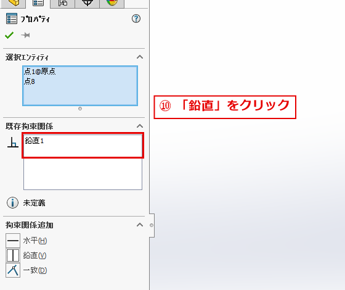Click the 未定義 info icon

point(12,203)
